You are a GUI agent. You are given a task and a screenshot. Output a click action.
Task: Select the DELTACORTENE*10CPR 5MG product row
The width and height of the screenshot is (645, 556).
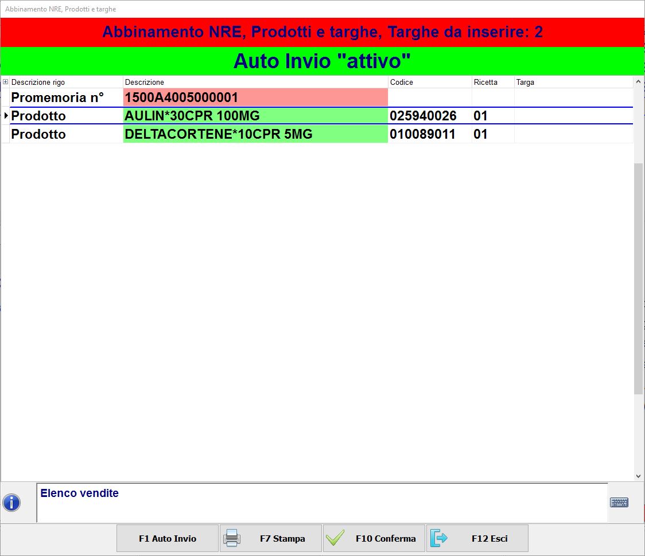(x=255, y=134)
